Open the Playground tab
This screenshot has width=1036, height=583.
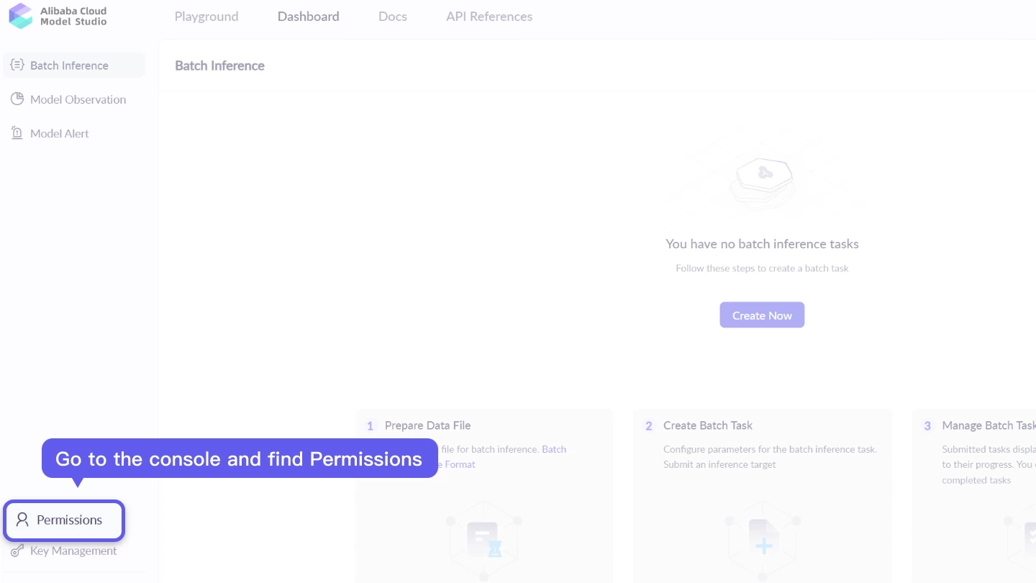206,17
